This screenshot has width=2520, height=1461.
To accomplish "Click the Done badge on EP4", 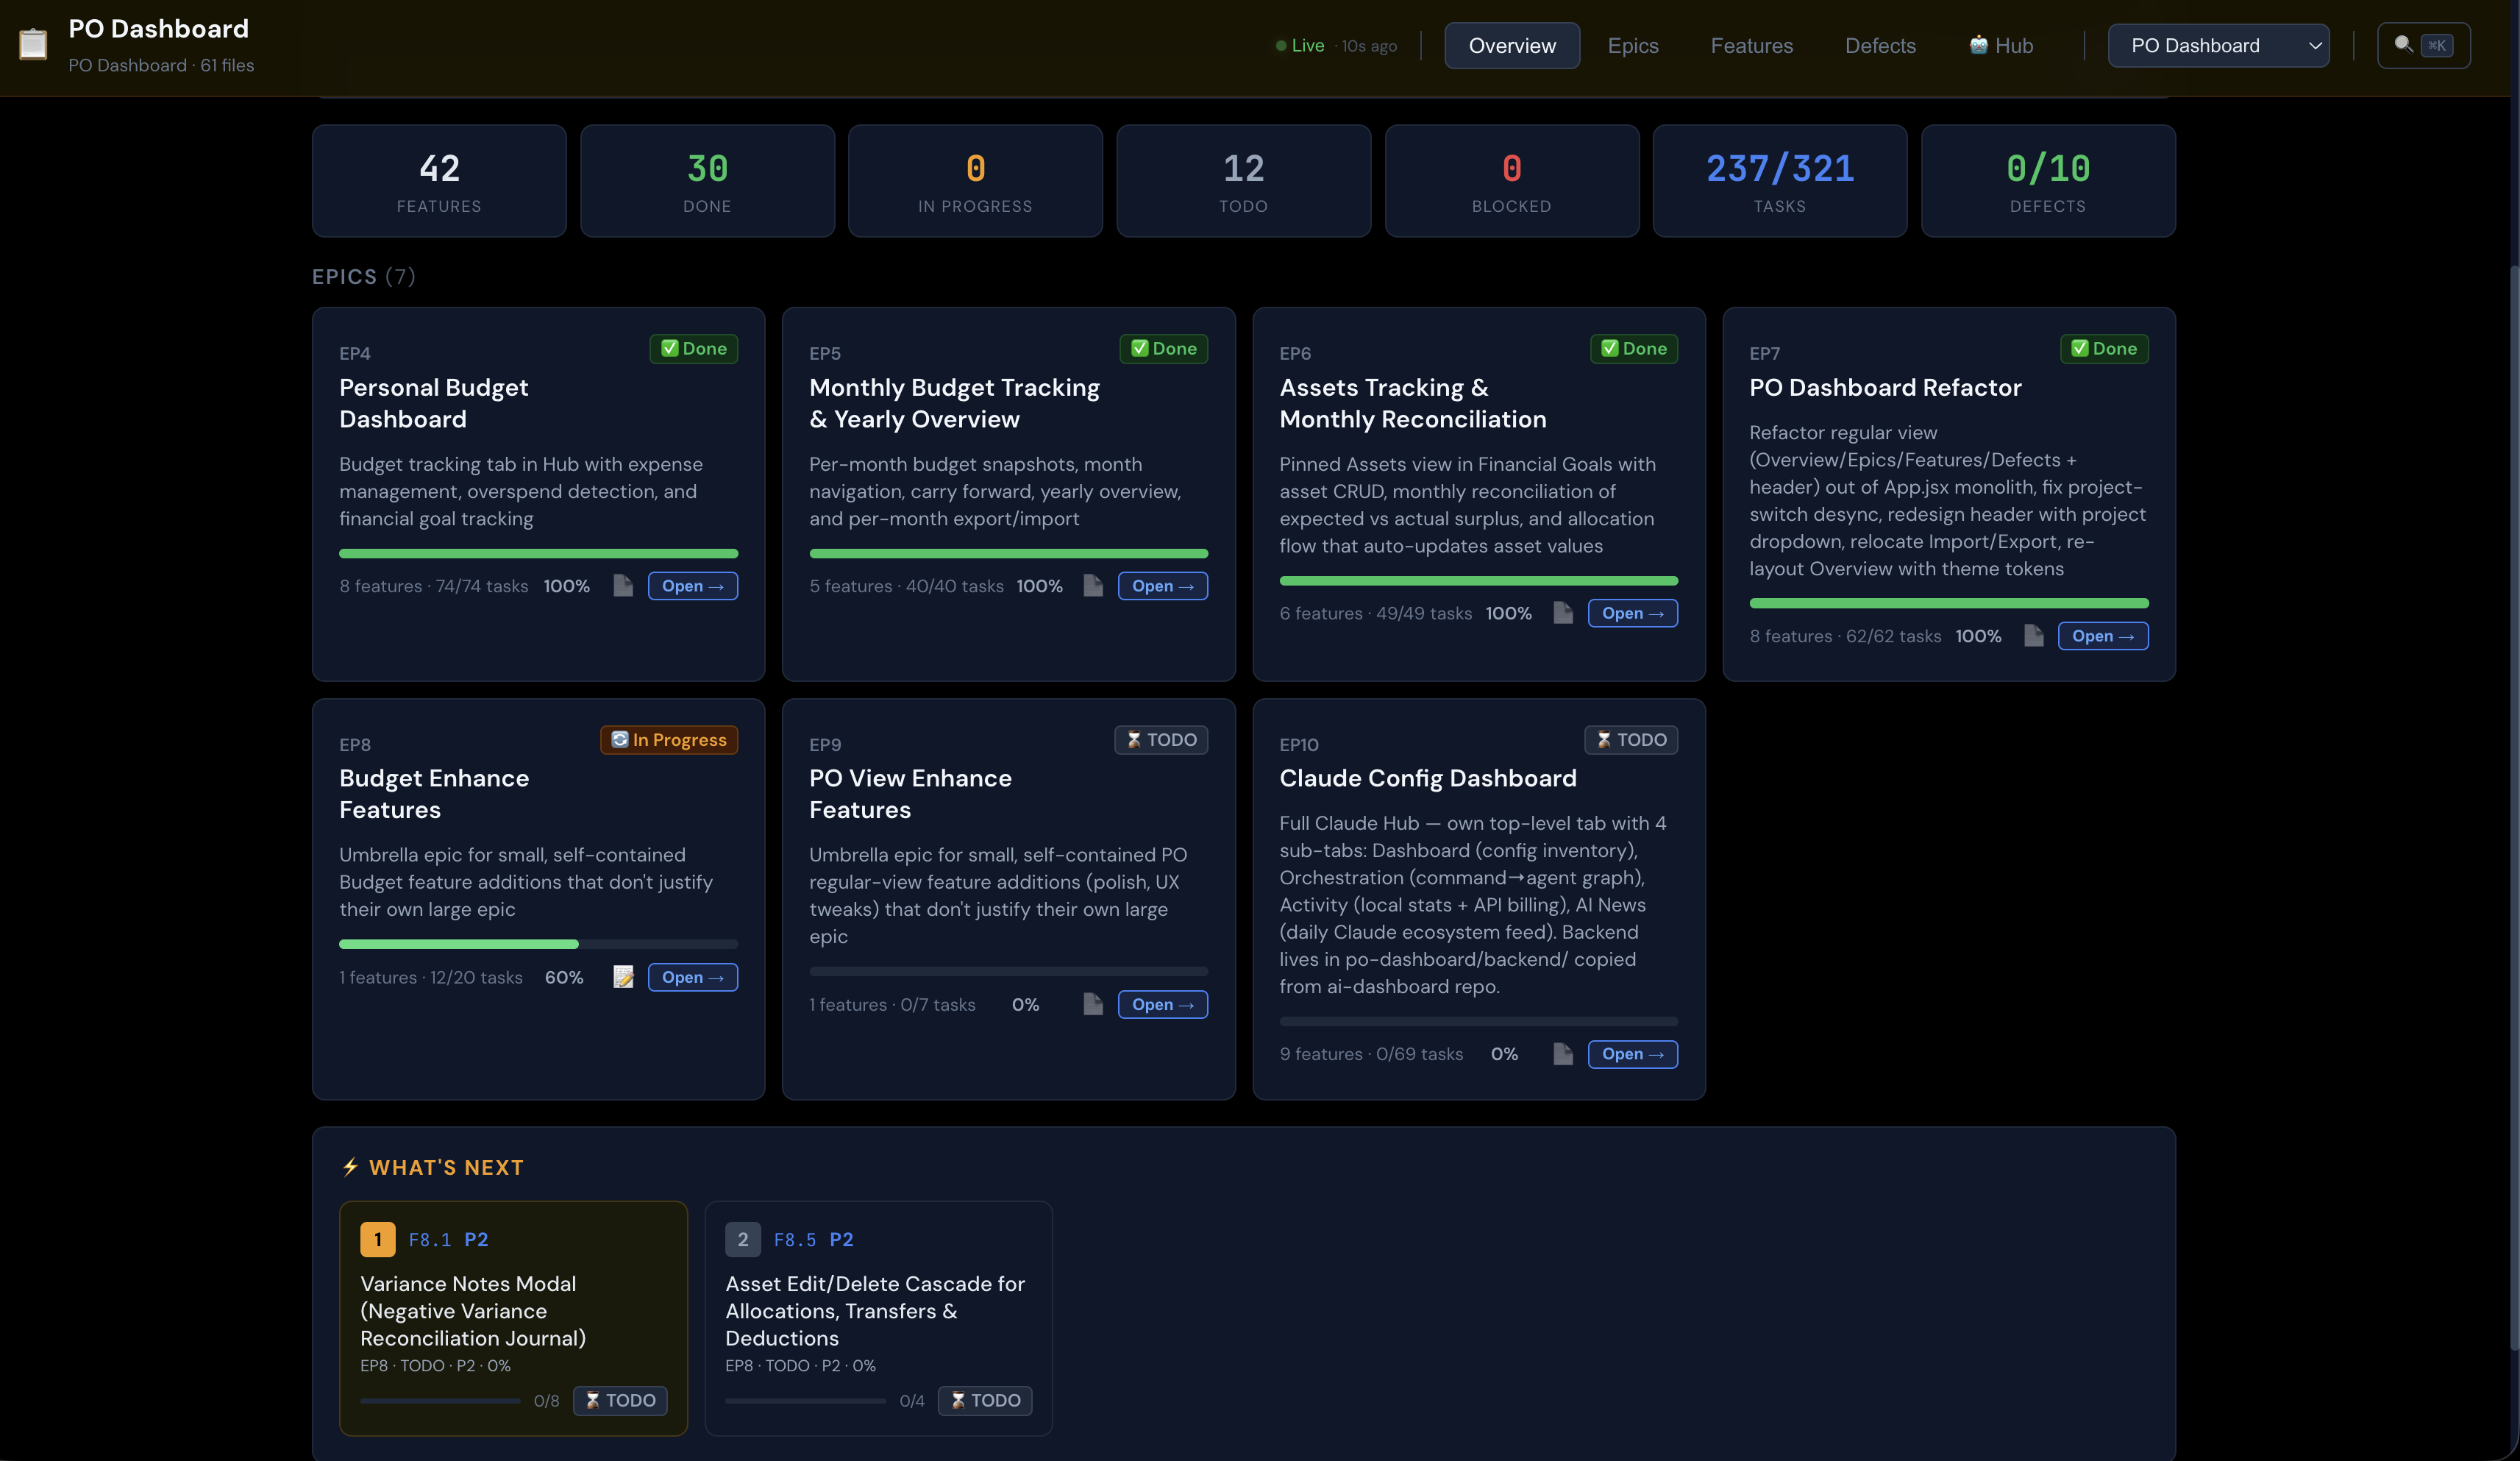I will click(x=693, y=348).
